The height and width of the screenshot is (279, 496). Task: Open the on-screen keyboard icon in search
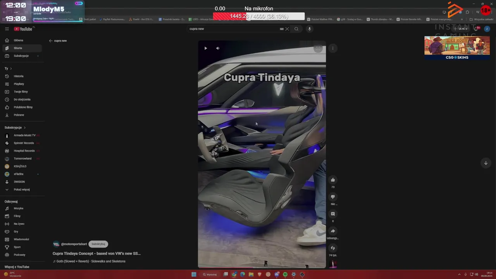282,29
